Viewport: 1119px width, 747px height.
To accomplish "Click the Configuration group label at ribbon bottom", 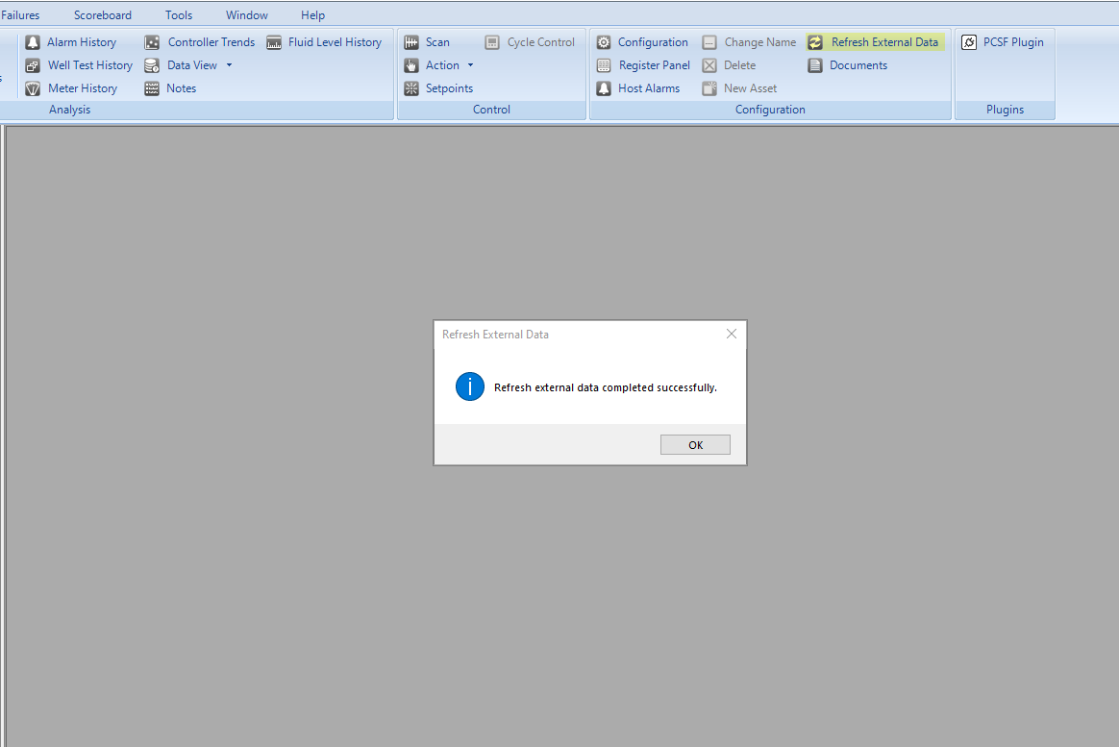I will click(x=770, y=110).
